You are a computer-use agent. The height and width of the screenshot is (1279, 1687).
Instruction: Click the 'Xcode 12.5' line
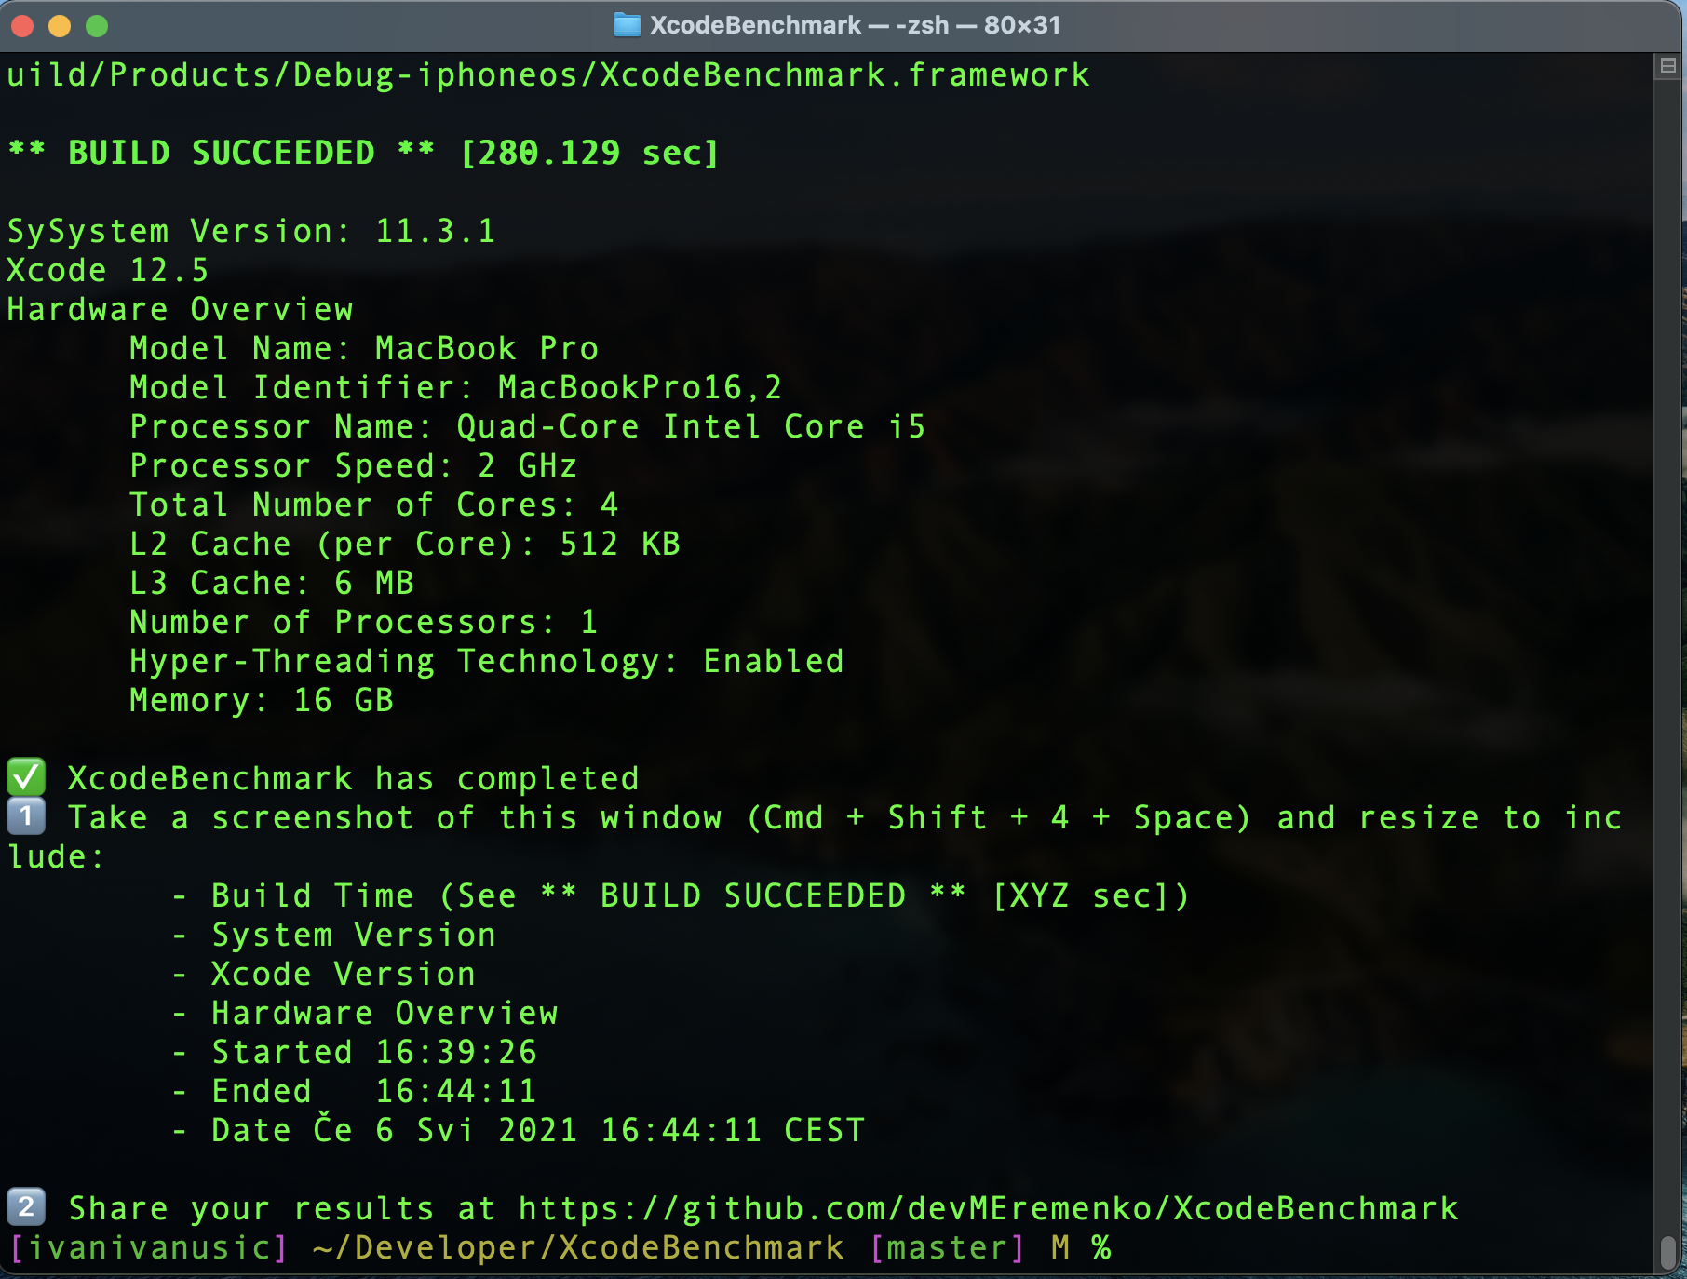pyautogui.click(x=108, y=270)
